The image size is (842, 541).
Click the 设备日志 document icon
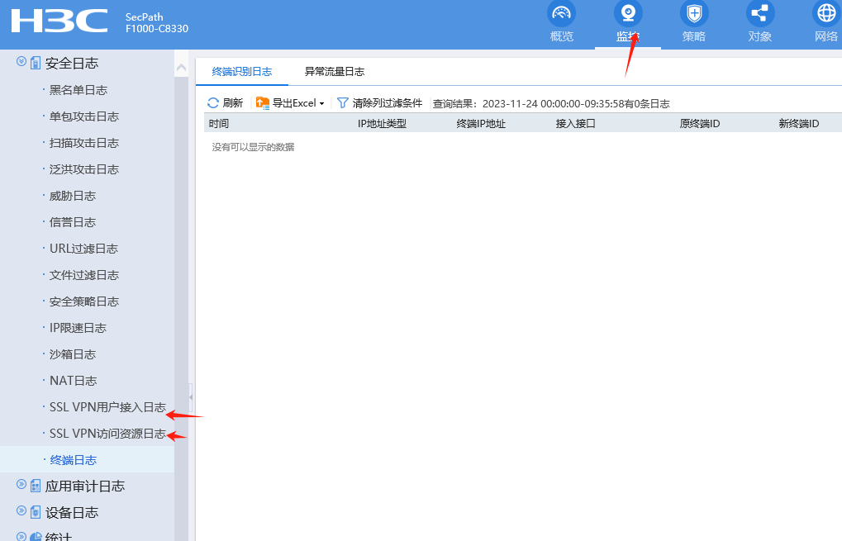tap(36, 513)
